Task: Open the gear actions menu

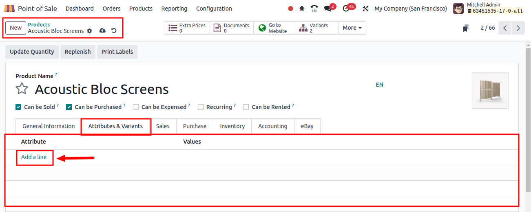Action: coord(90,31)
